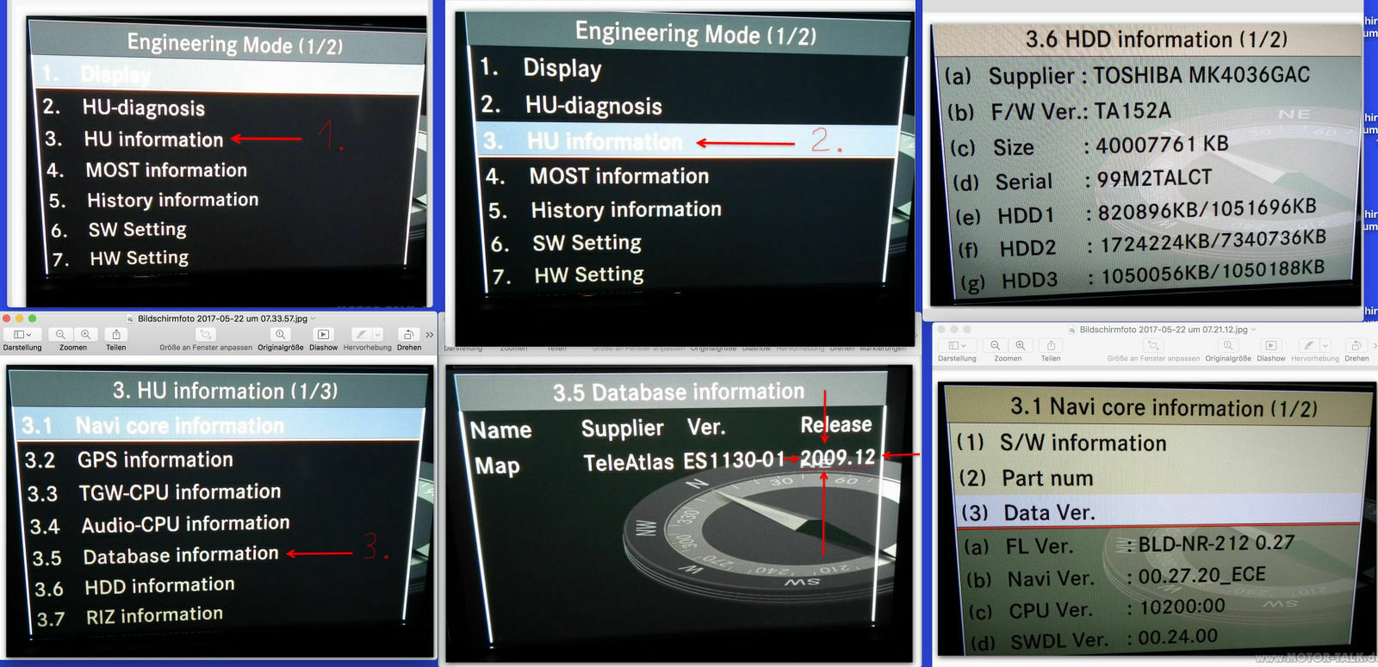Screen dimensions: 1378x667
Task: Show Originalgröße in the 07.21.12 window
Action: coord(1228,345)
